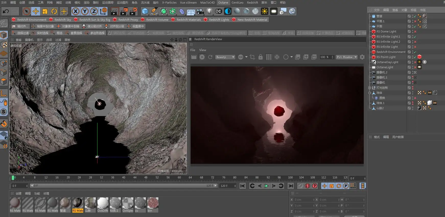Toggle visibility dots for 山脉2 object
Viewport: 445px width, 217px height.
click(x=413, y=108)
